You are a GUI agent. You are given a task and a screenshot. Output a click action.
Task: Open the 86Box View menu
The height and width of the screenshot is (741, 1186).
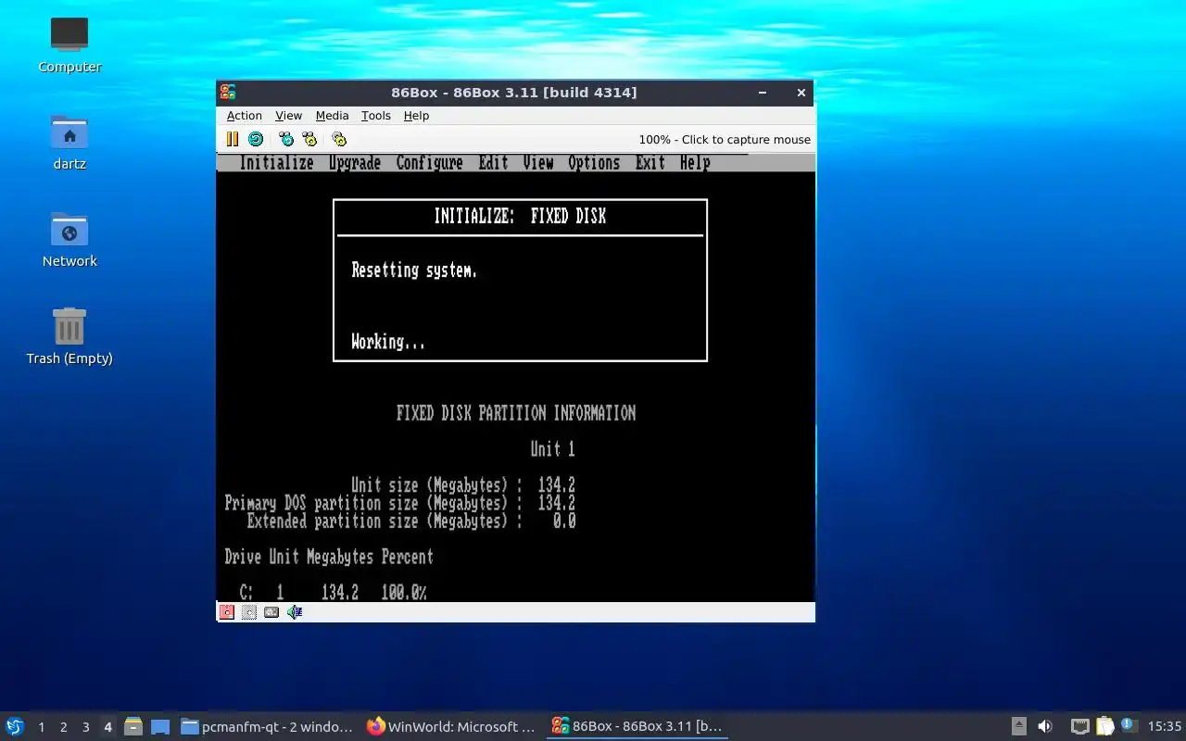click(x=288, y=116)
